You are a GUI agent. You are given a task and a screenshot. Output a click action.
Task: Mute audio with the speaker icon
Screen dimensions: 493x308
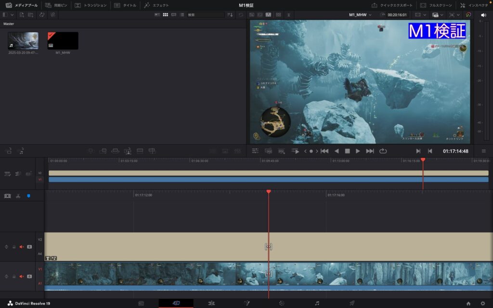(x=483, y=15)
